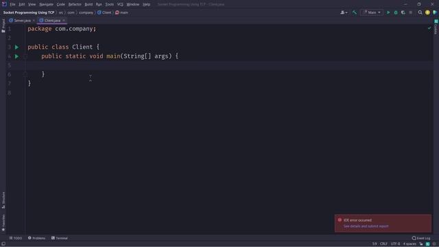
Task: Click the green inspections checkmark in editor corner
Action: tap(429, 28)
